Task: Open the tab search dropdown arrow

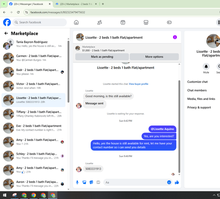Action: pos(4,4)
